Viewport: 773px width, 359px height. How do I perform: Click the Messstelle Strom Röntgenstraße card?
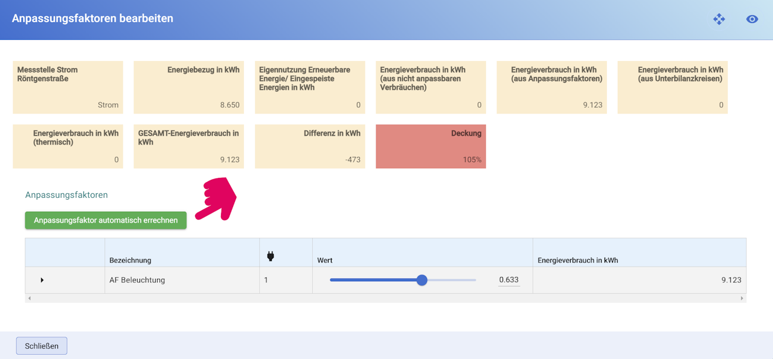(x=68, y=87)
